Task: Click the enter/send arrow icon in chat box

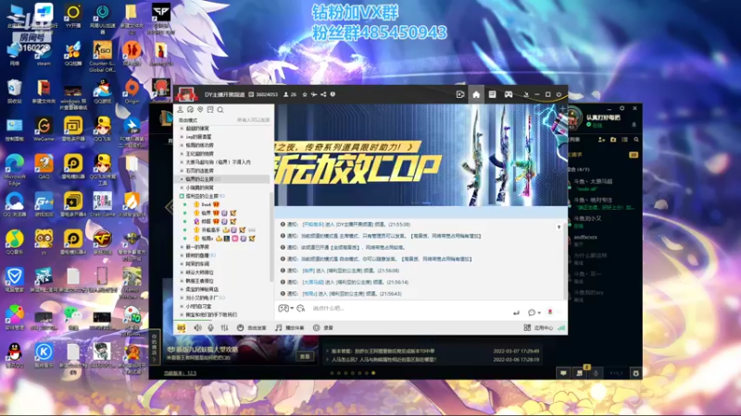Action: [516, 312]
